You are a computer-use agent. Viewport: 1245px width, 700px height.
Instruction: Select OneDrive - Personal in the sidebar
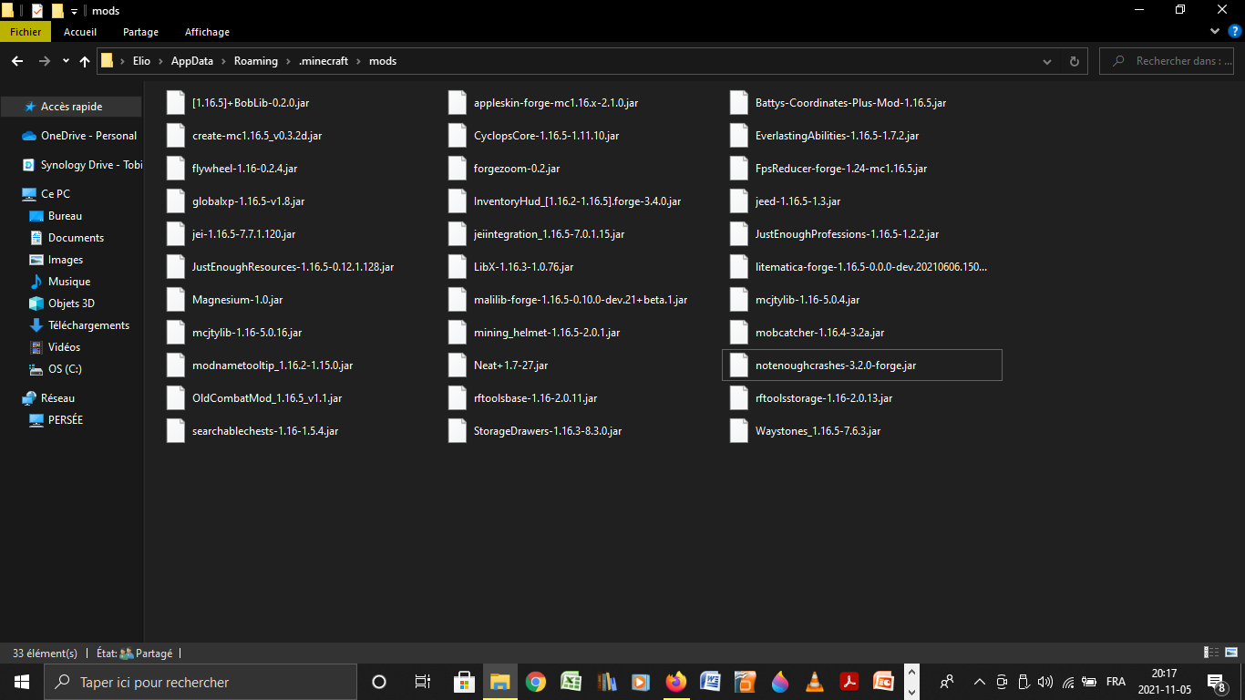(88, 136)
